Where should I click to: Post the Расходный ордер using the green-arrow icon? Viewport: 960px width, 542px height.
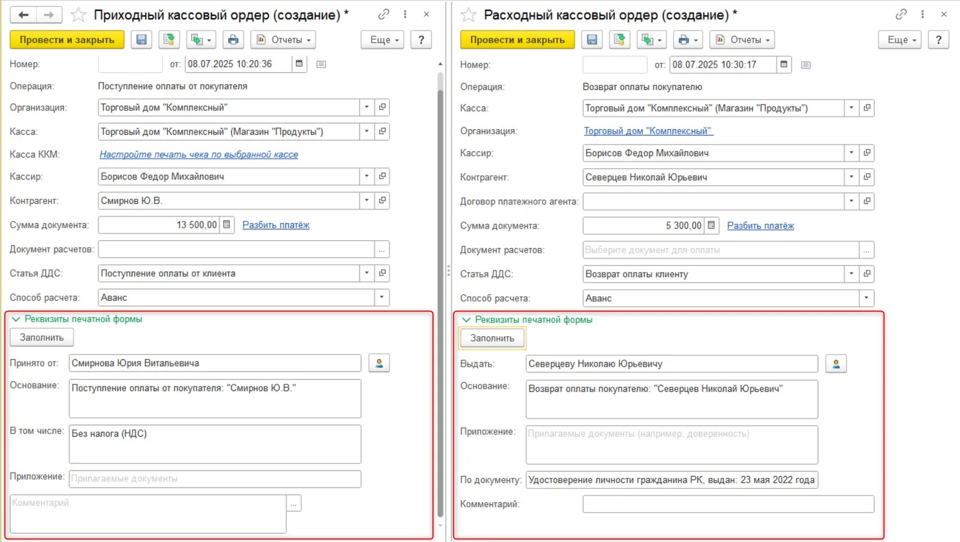click(619, 40)
